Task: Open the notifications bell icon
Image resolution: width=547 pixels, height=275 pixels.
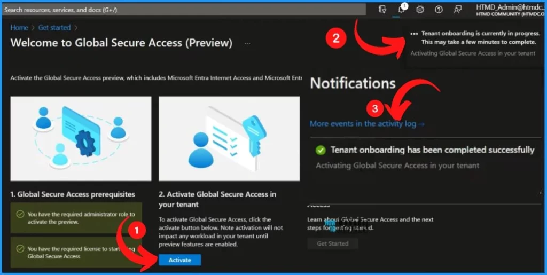Action: [401, 10]
